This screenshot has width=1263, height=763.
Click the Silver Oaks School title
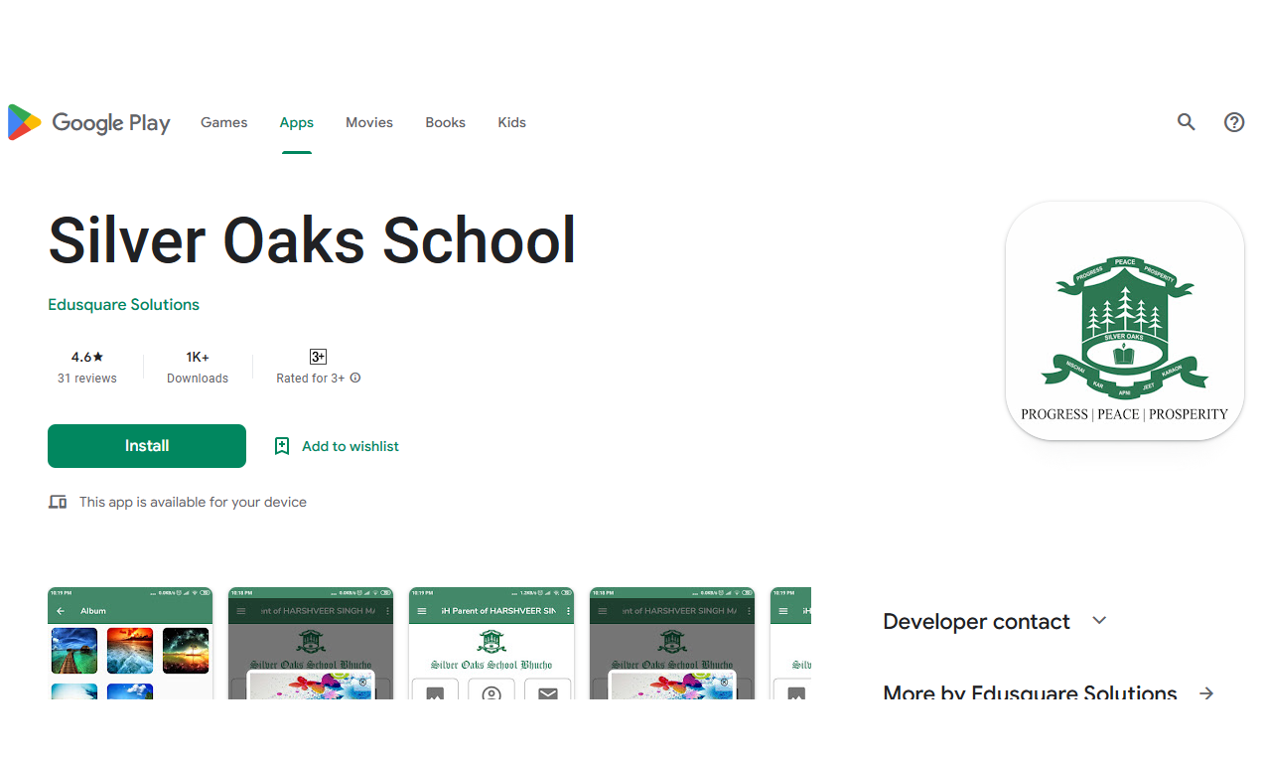coord(312,240)
